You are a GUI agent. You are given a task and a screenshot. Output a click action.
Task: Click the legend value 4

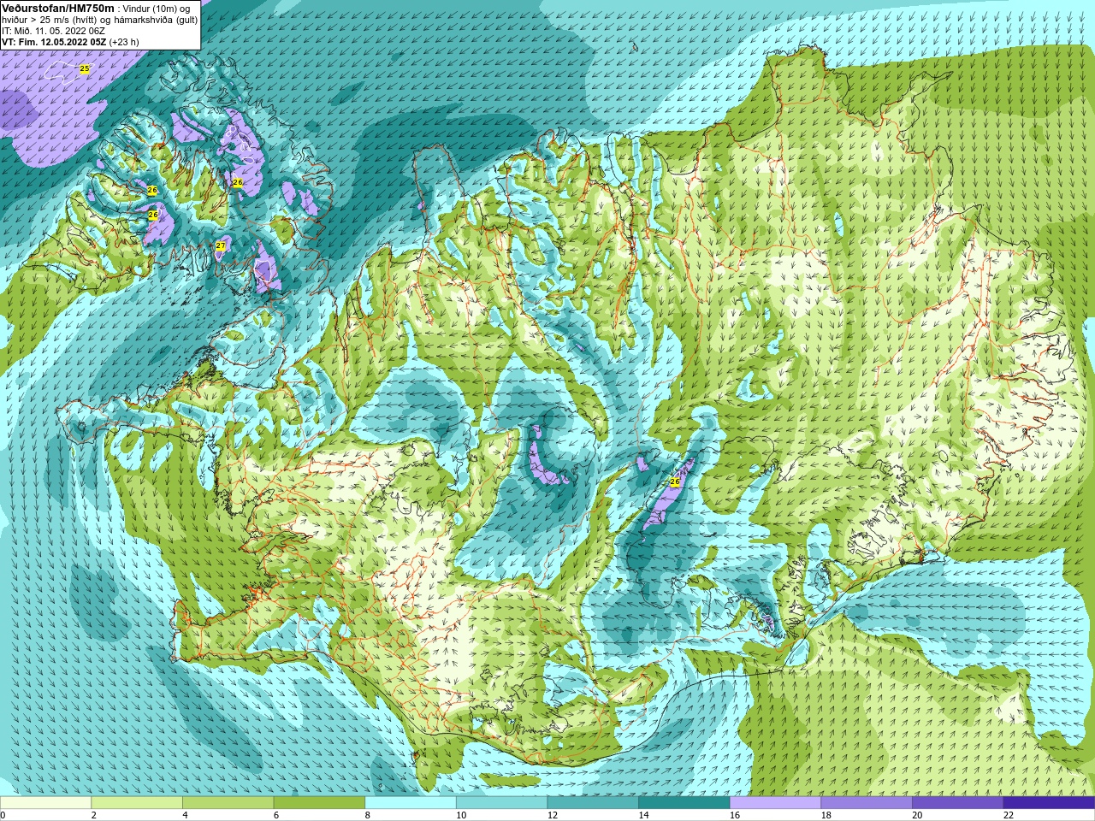pyautogui.click(x=185, y=815)
